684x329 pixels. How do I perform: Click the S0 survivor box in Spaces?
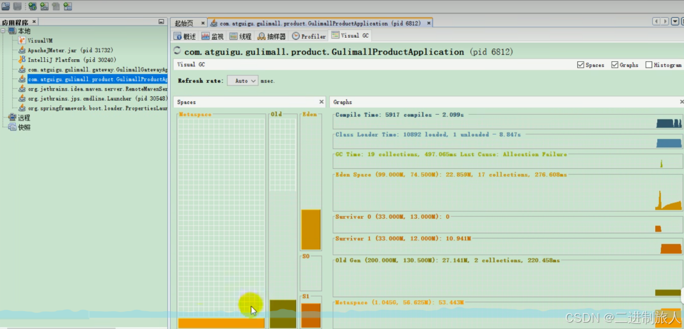311,274
